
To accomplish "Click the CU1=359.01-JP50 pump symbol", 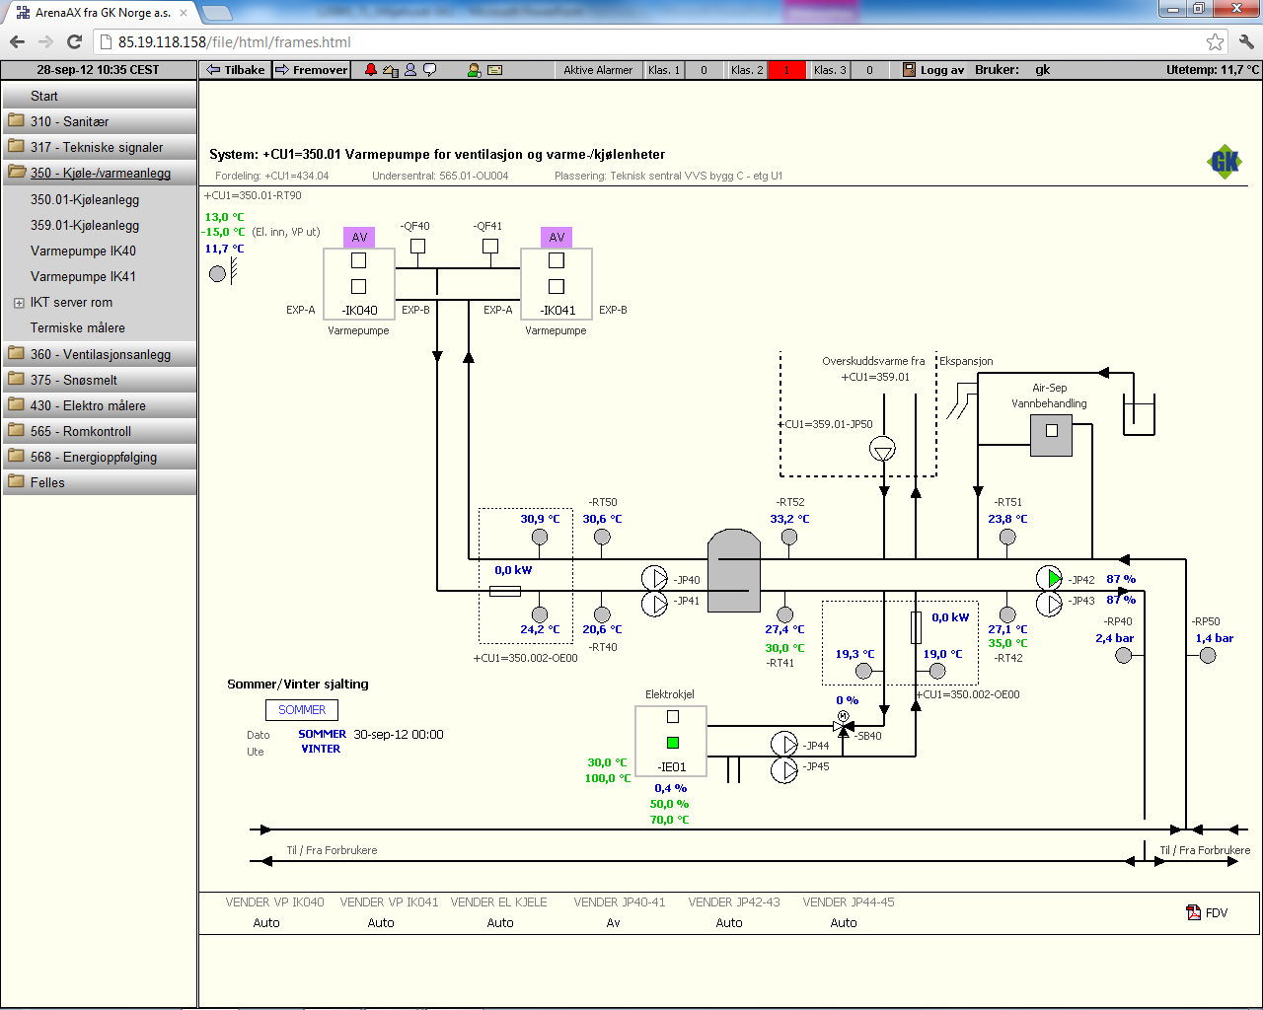I will pyautogui.click(x=882, y=450).
